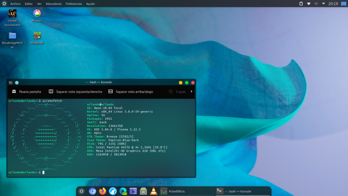
Task: Click Separar vista izquierda/derecha
Action: click(75, 92)
